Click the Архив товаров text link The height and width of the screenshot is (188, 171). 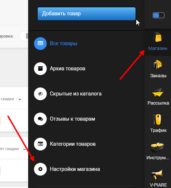click(68, 68)
